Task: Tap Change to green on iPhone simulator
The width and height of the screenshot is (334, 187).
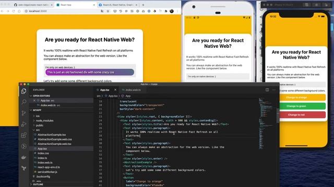Action: [x=296, y=106]
